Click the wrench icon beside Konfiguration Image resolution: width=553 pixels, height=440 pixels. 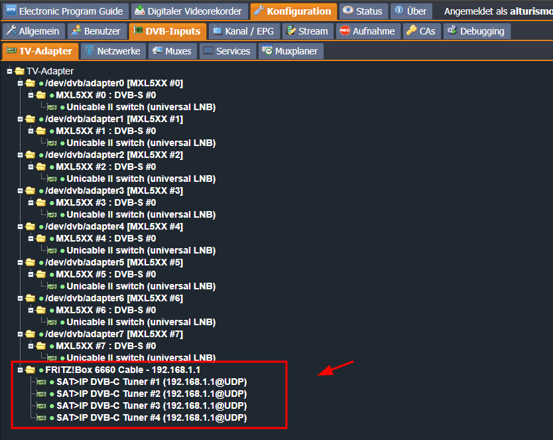(259, 11)
